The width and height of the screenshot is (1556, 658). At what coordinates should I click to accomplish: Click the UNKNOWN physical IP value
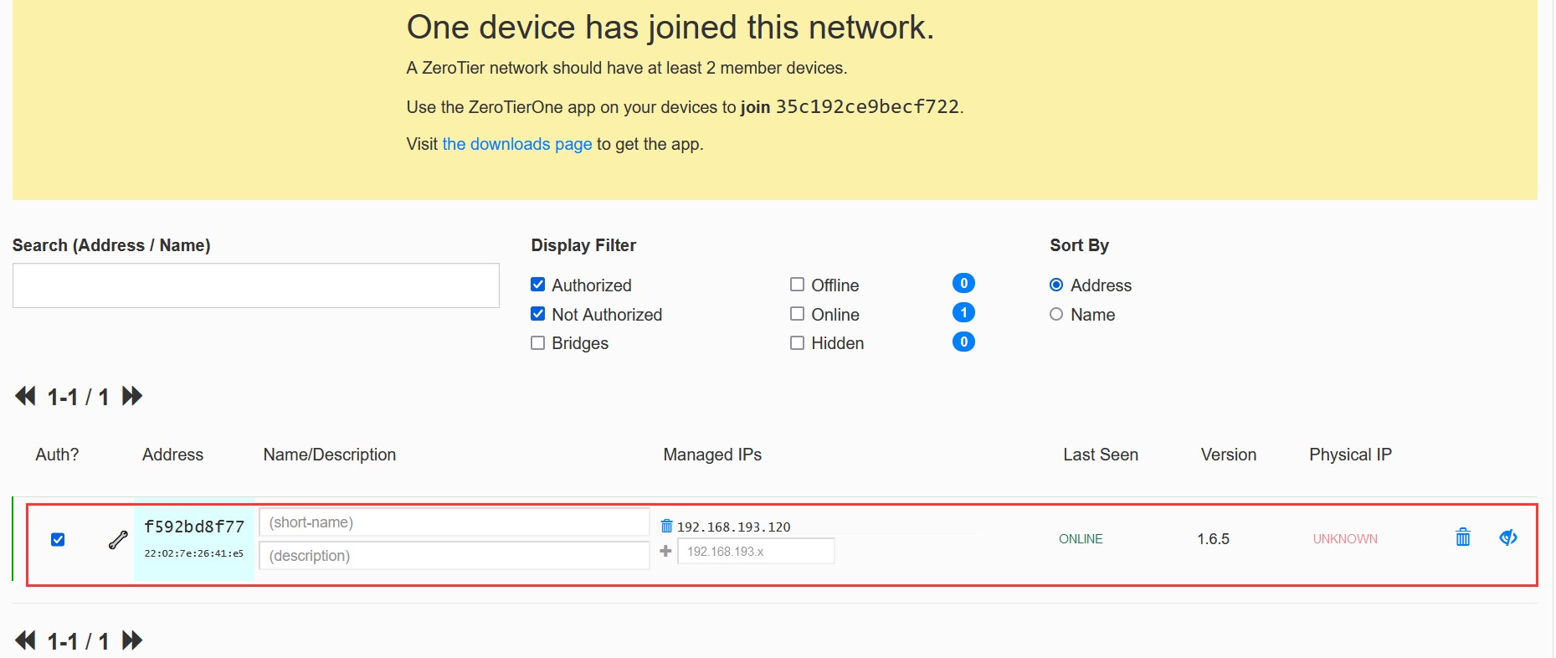1345,539
